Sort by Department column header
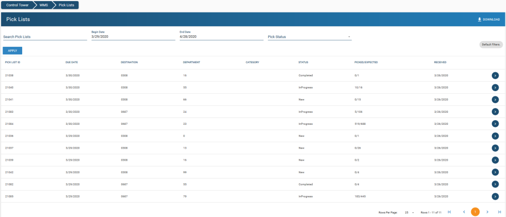Viewport: 506px width, 217px height. (x=192, y=62)
